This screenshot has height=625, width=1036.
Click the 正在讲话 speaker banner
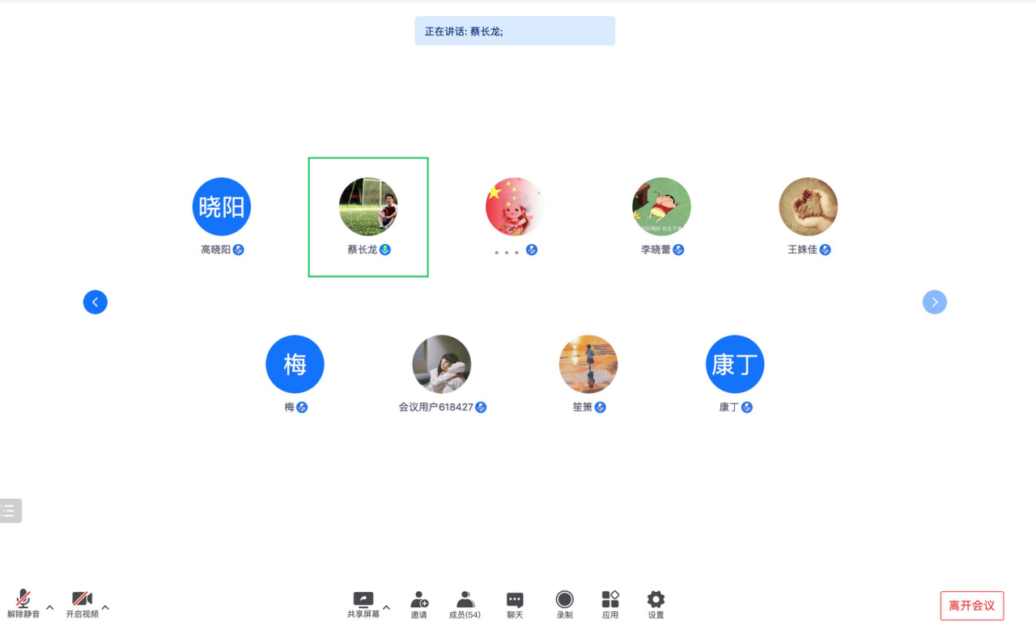pyautogui.click(x=515, y=31)
